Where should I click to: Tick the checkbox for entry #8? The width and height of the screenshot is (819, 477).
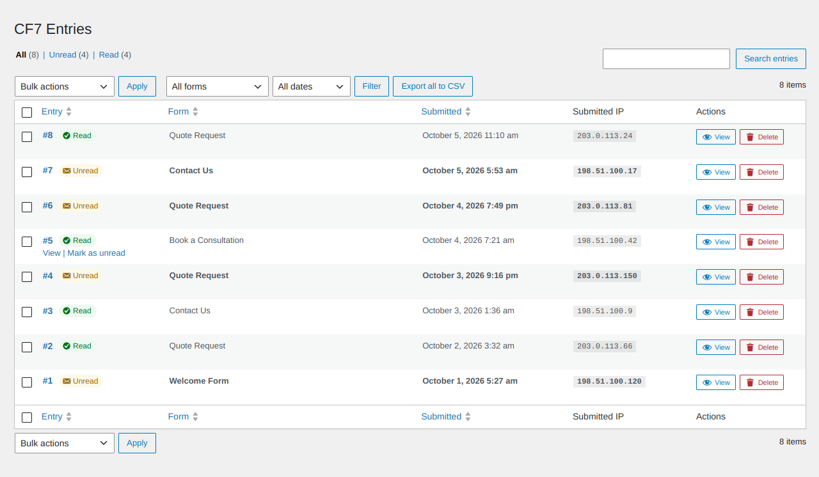[27, 137]
